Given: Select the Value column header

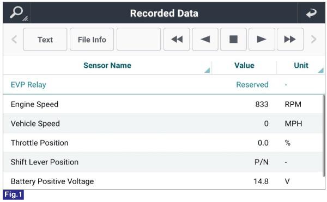Looking at the screenshot, I should 244,66.
